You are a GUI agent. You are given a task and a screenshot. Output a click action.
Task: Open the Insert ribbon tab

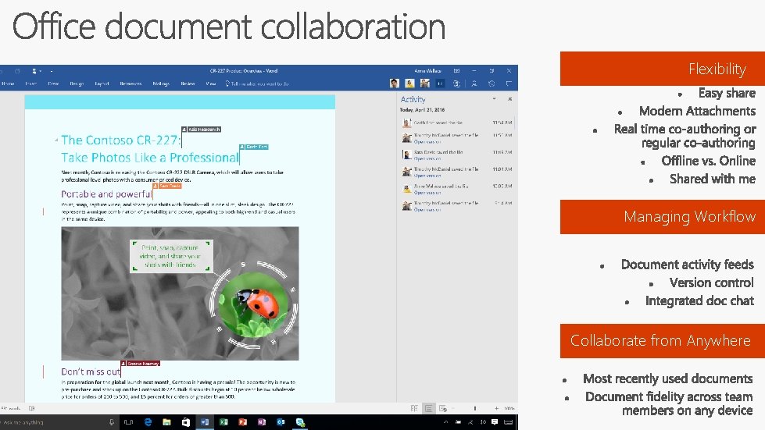[x=30, y=84]
